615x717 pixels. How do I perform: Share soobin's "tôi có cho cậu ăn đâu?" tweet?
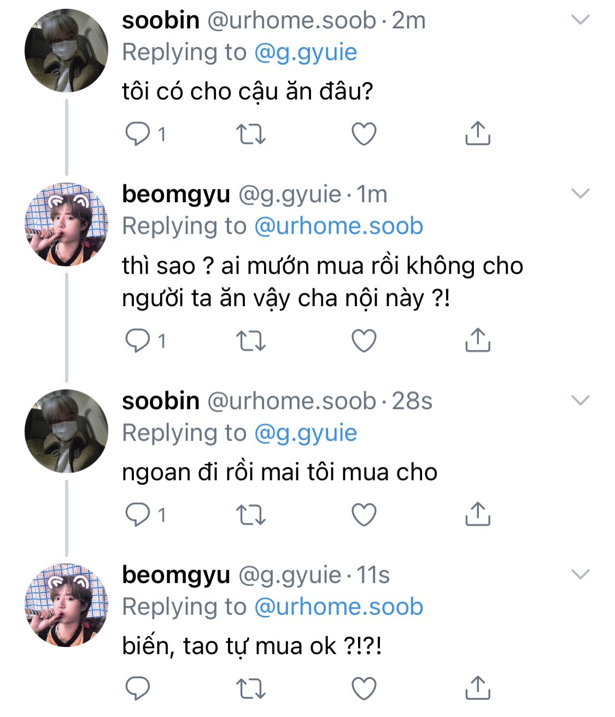pos(477,133)
